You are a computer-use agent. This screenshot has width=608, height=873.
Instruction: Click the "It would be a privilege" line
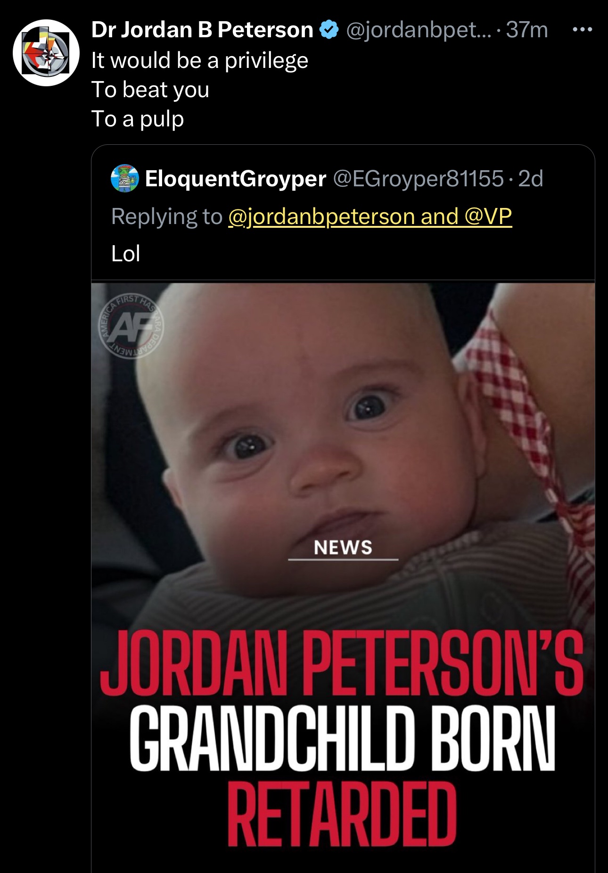click(x=200, y=60)
